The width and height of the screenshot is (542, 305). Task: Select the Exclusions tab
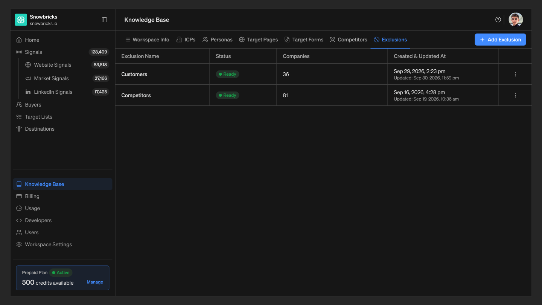click(x=390, y=40)
